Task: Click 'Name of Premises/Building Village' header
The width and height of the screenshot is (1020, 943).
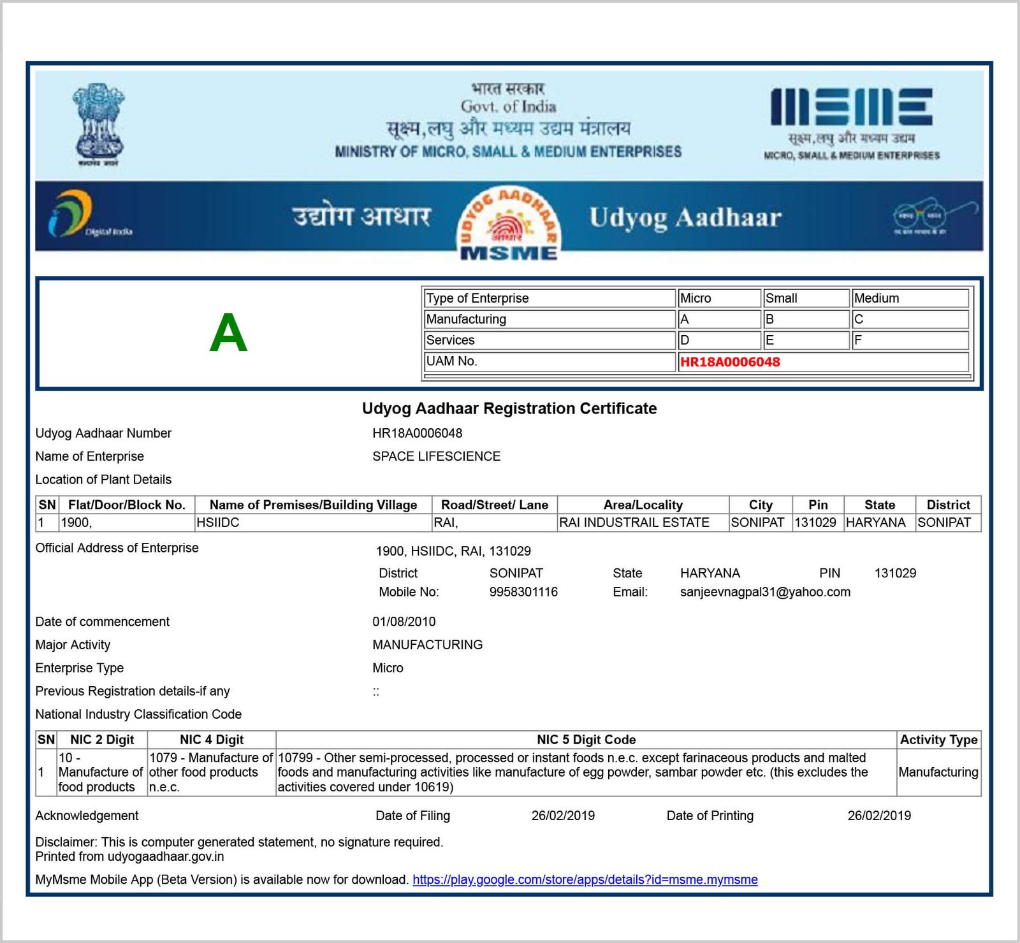Action: (x=314, y=505)
